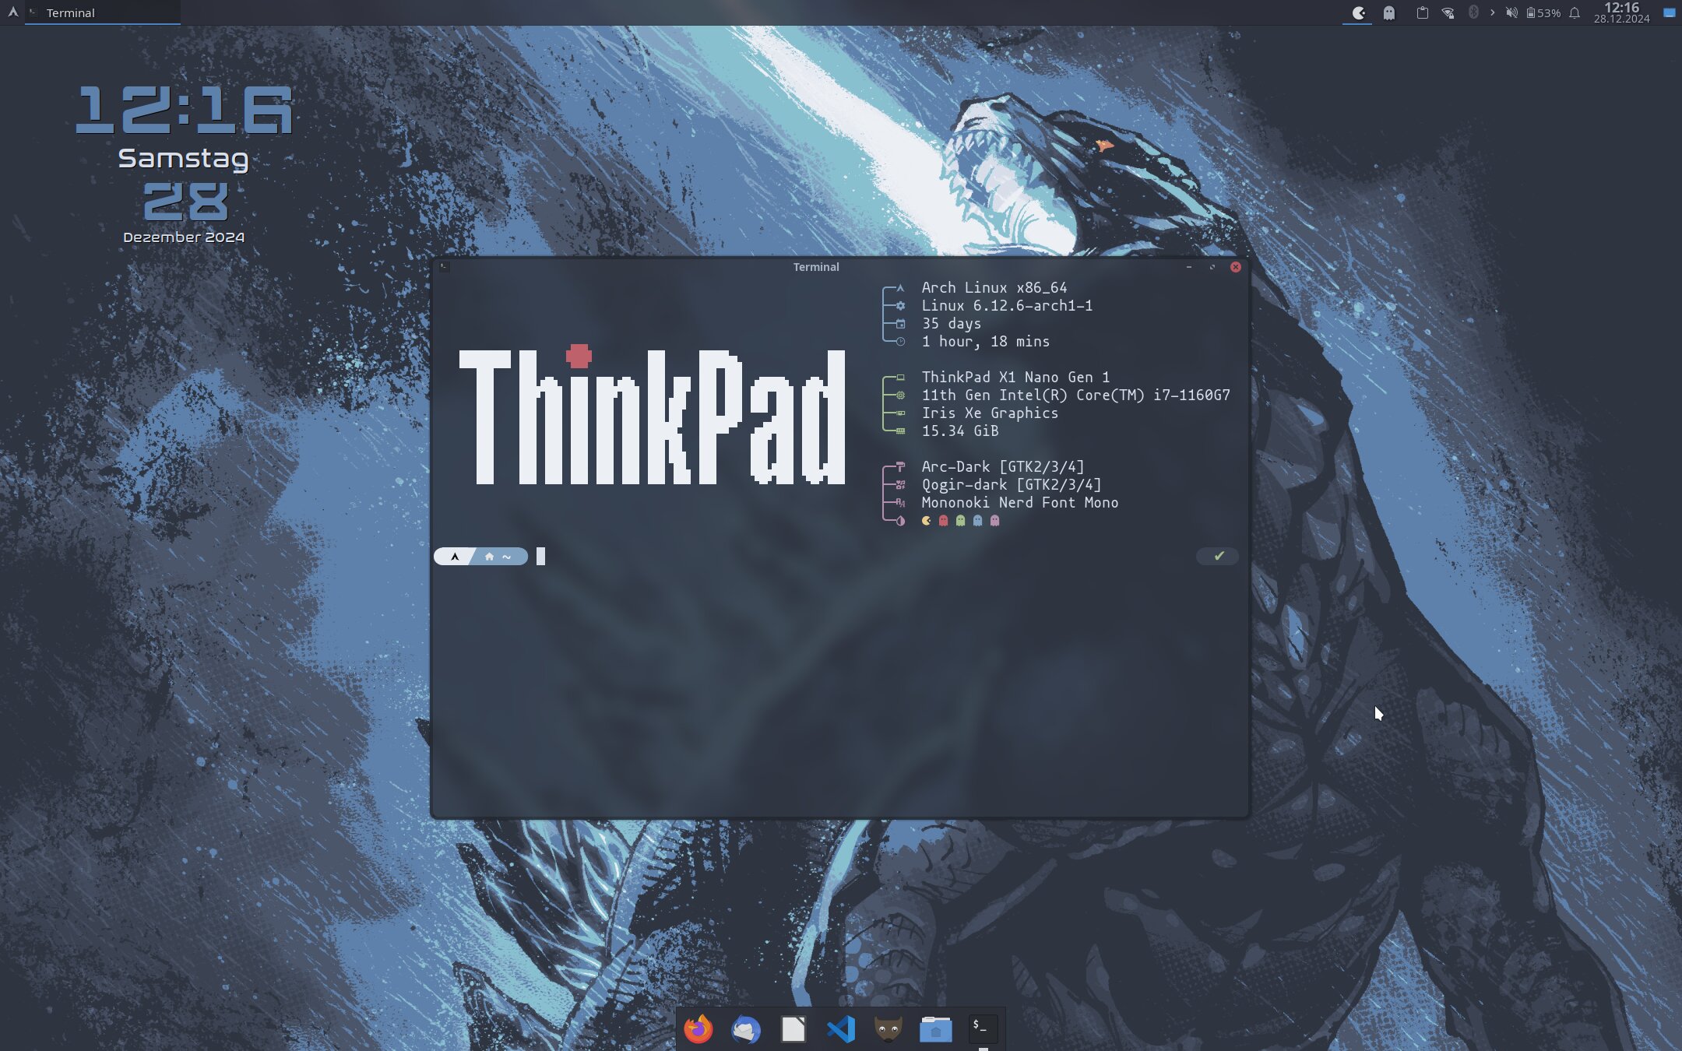Click the Pac-Man icon in the top panel
This screenshot has width=1682, height=1051.
(1358, 12)
